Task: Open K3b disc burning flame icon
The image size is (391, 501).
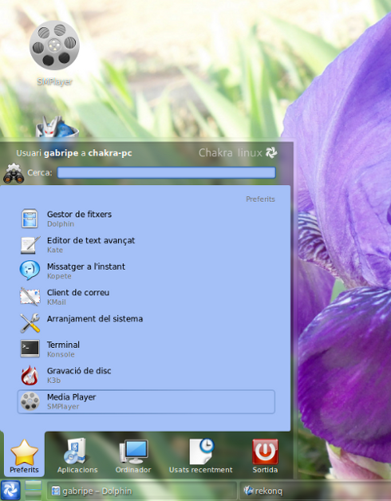Action: [30, 375]
